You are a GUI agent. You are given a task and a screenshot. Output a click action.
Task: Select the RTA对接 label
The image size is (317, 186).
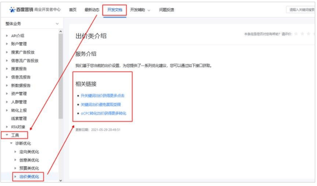coord(18,127)
